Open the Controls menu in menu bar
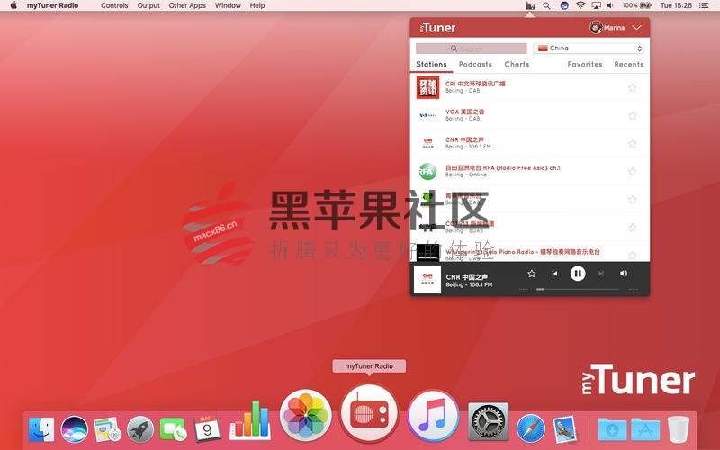 tap(114, 5)
